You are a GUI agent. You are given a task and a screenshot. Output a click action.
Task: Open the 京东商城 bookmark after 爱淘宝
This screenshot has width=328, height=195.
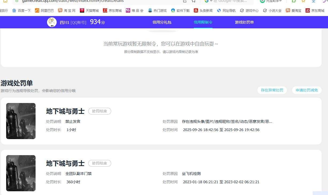[315, 11]
